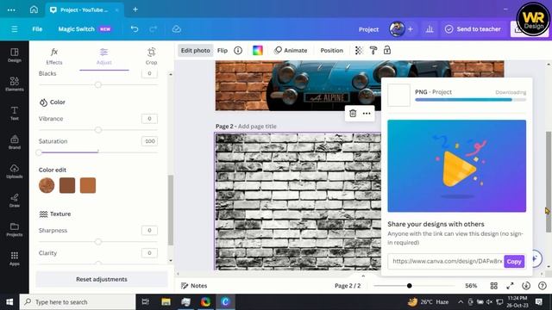The height and width of the screenshot is (310, 552).
Task: Click the copy style paint roller icon
Action: coord(373,50)
